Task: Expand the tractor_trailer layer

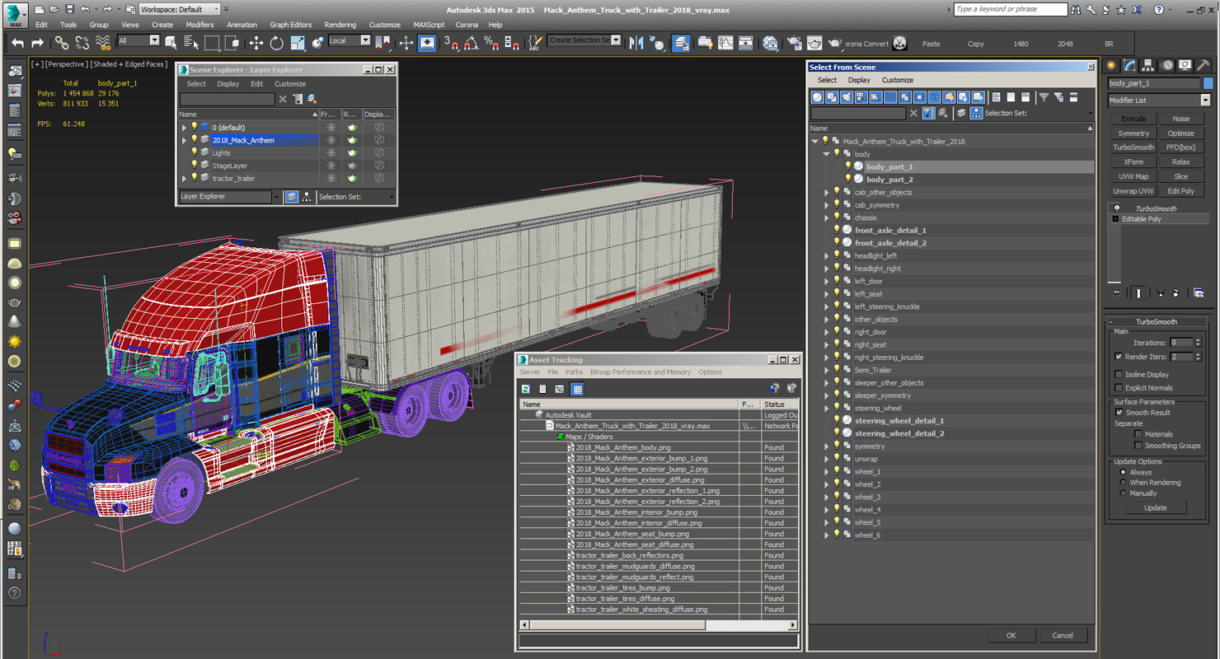Action: click(185, 179)
